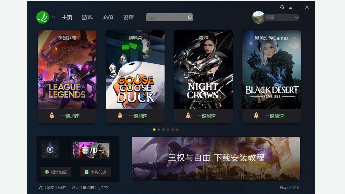Screen dimensions: 345x194
Task: Click the user profile avatar
Action: tap(258, 17)
